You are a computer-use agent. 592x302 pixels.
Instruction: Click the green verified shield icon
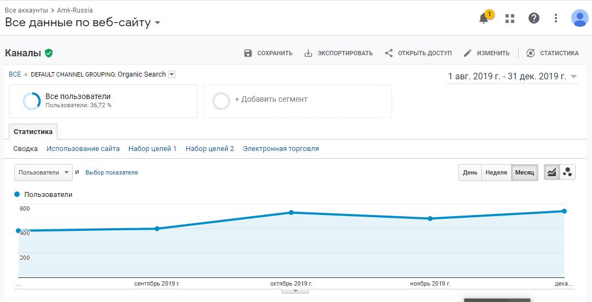pyautogui.click(x=49, y=53)
